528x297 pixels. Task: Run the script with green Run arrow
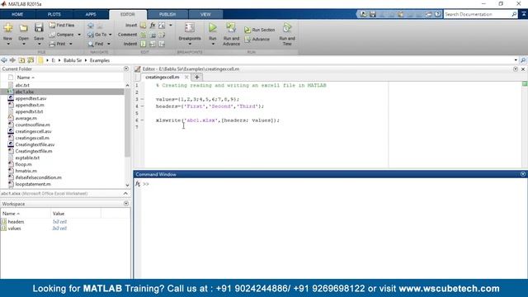click(x=213, y=27)
